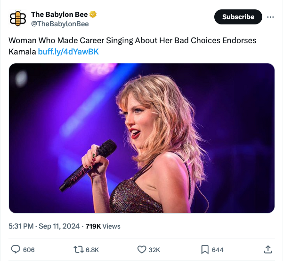
Task: Share the post via upload arrow icon
Action: 268,249
